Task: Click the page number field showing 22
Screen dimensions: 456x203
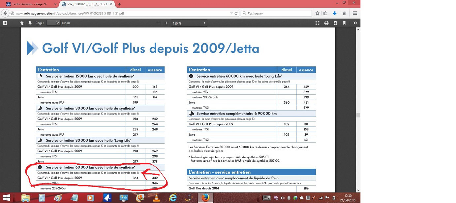Action: click(x=53, y=23)
